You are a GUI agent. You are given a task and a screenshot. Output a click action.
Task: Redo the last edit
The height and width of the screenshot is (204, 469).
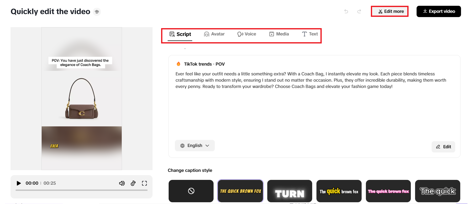[359, 11]
